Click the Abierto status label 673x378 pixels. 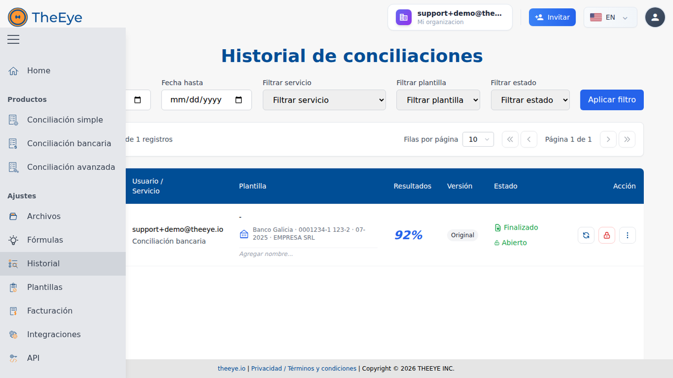[x=514, y=242]
